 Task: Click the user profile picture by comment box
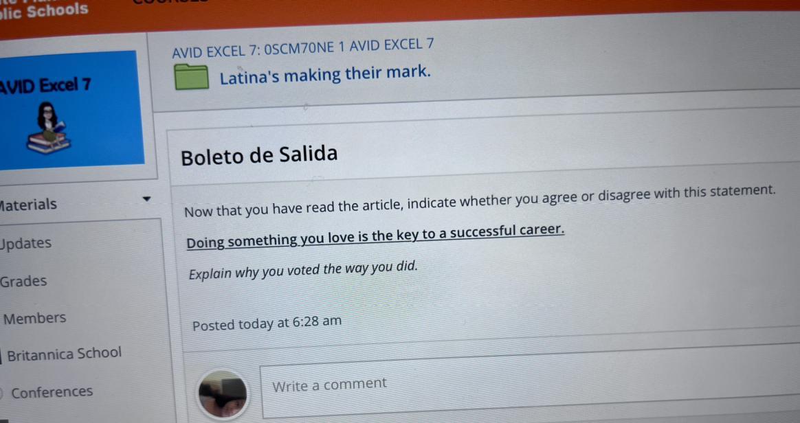(x=223, y=394)
